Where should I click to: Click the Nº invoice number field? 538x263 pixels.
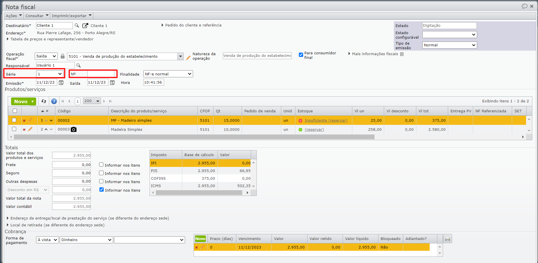tap(101, 74)
